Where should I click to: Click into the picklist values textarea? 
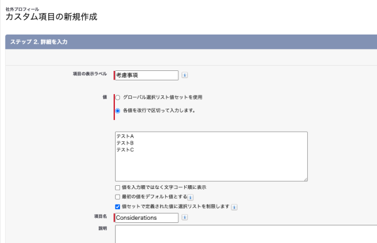[x=211, y=156]
